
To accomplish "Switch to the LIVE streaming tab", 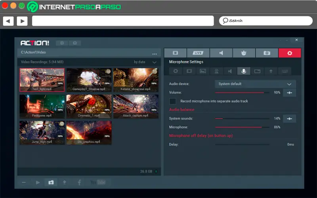I will point(198,53).
